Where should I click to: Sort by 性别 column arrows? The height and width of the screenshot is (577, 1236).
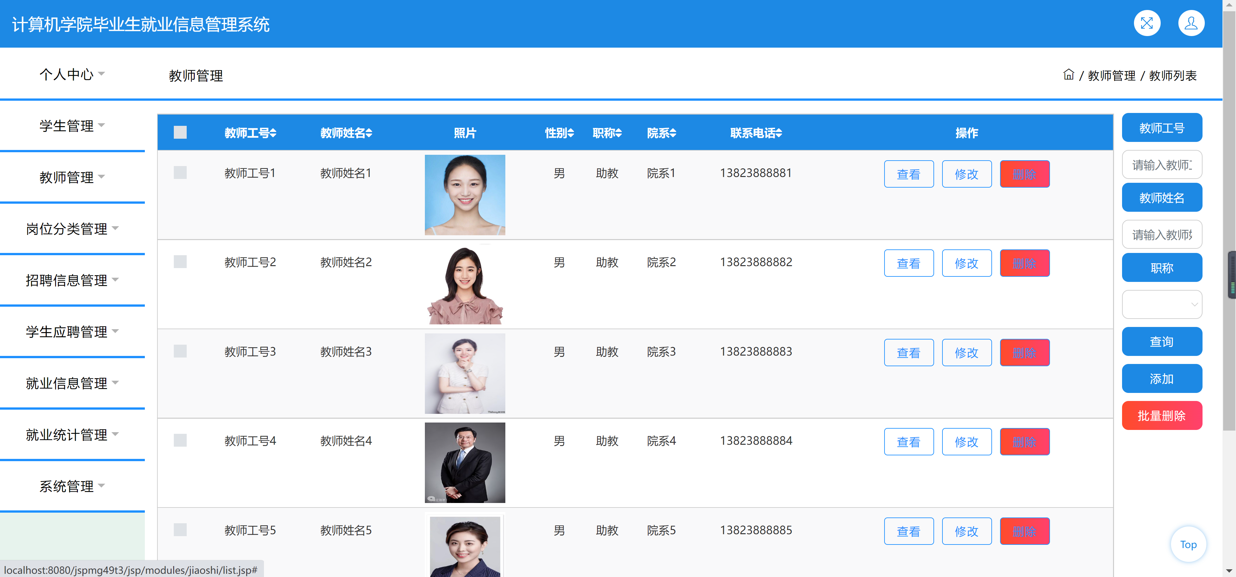tap(570, 133)
